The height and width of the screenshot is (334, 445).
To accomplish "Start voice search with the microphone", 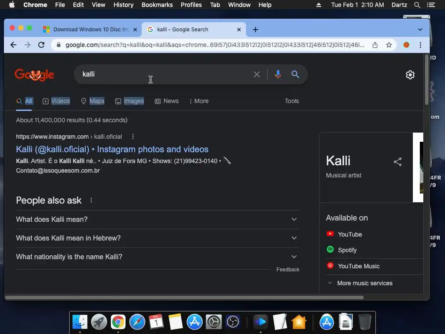I will [278, 74].
